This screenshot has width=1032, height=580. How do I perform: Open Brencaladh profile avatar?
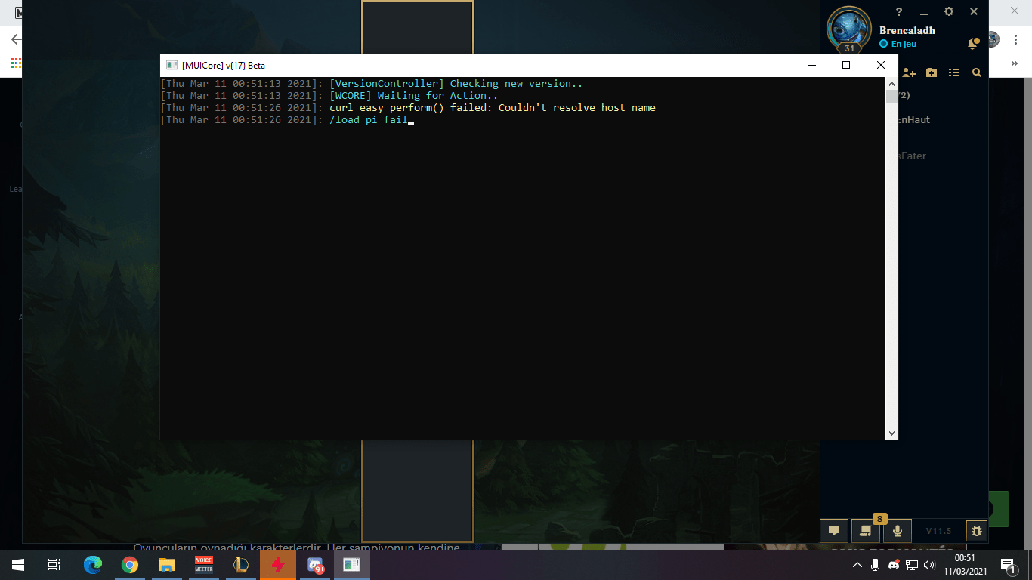pos(850,29)
